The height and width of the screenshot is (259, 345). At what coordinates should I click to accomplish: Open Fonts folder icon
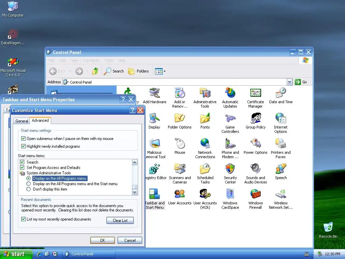coord(205,121)
